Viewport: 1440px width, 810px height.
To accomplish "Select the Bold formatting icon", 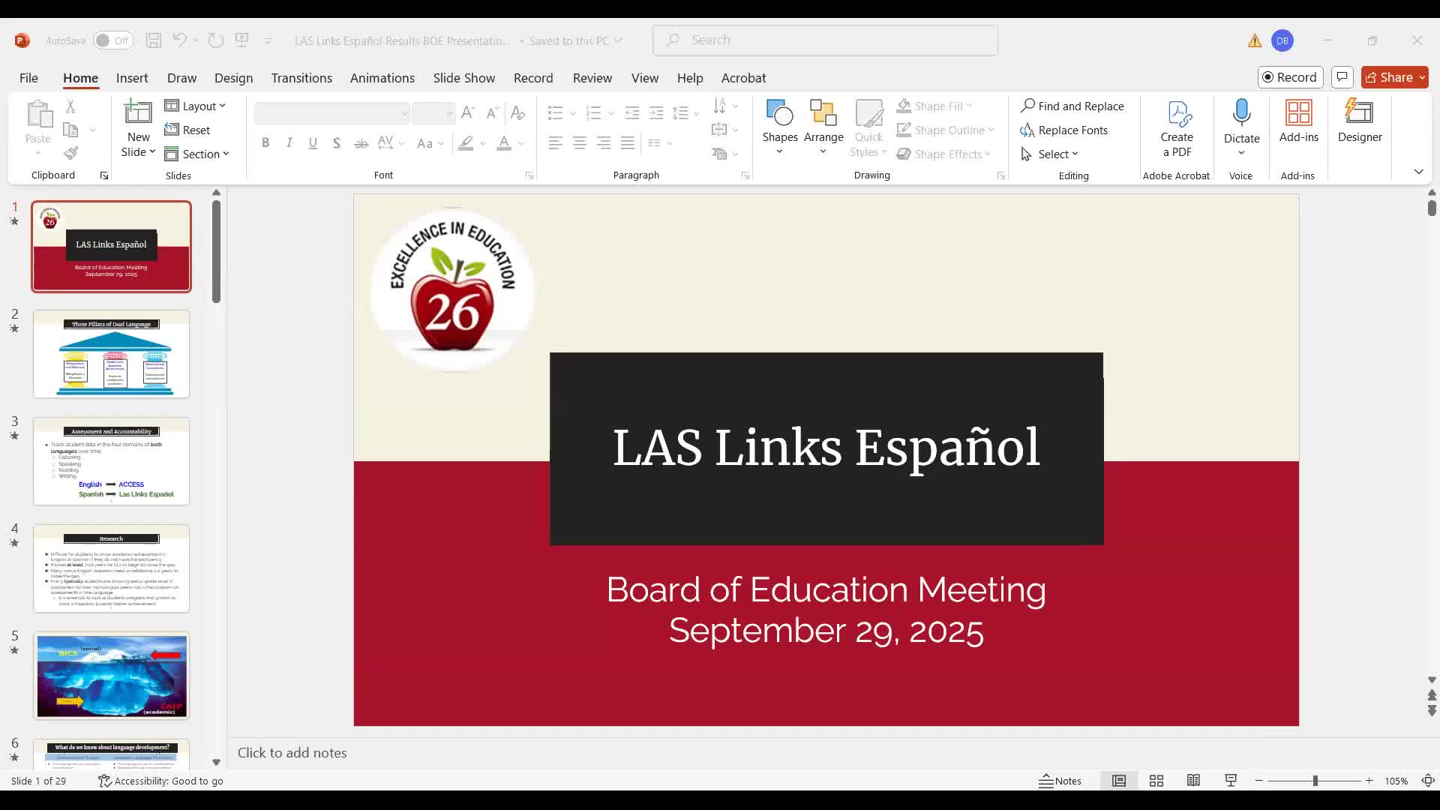I will [265, 142].
